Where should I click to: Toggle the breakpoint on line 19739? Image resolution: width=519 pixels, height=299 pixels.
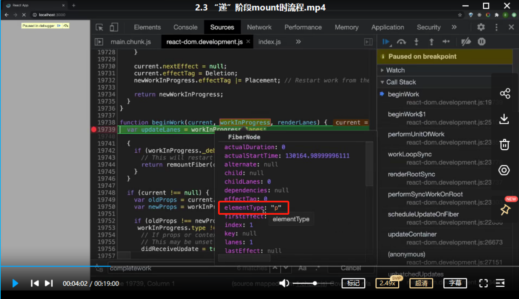94,129
